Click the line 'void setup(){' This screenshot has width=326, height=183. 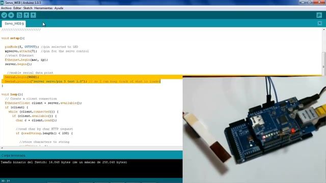pos(13,38)
